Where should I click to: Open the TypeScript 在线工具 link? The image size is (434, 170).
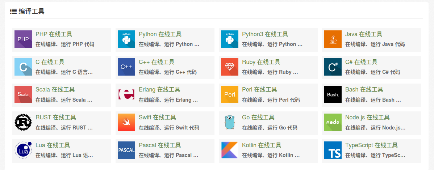371,145
